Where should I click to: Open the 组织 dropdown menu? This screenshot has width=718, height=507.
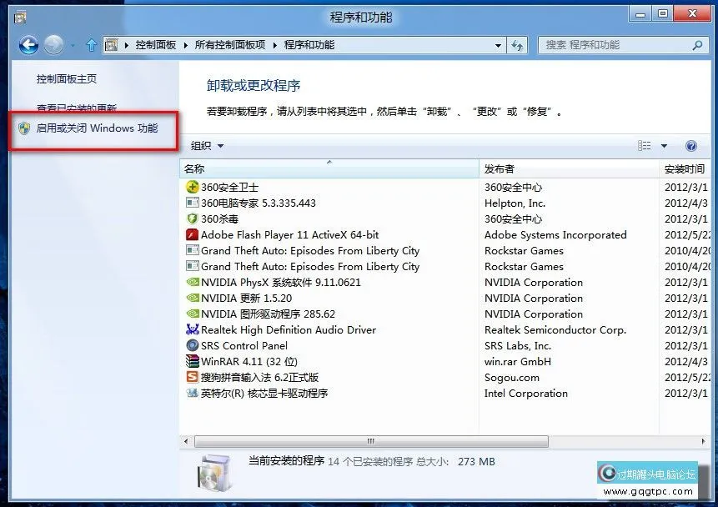pyautogui.click(x=205, y=145)
